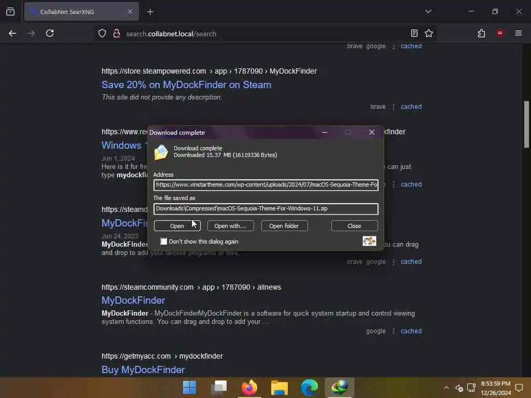Open Firefox application menu
The image size is (531, 398).
point(519,33)
